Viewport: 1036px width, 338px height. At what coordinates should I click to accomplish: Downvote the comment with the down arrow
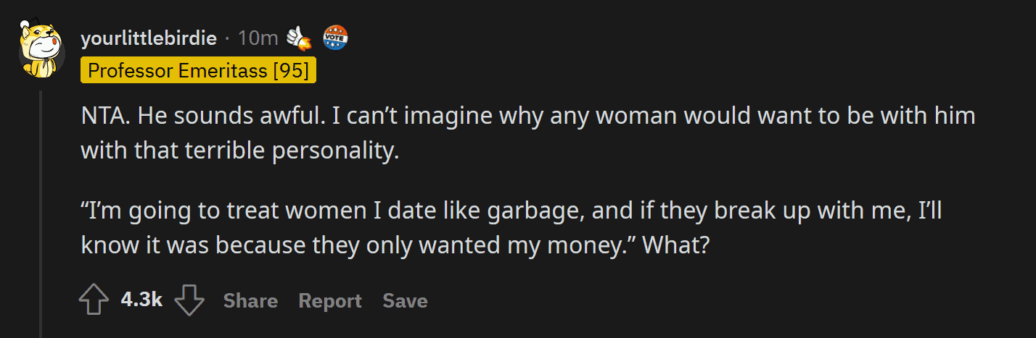pos(190,300)
